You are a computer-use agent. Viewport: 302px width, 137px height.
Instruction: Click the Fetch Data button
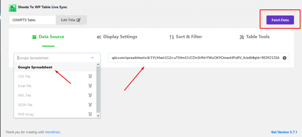click(280, 20)
